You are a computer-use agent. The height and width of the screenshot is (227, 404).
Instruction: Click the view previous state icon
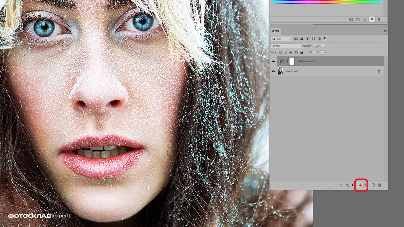click(x=358, y=19)
